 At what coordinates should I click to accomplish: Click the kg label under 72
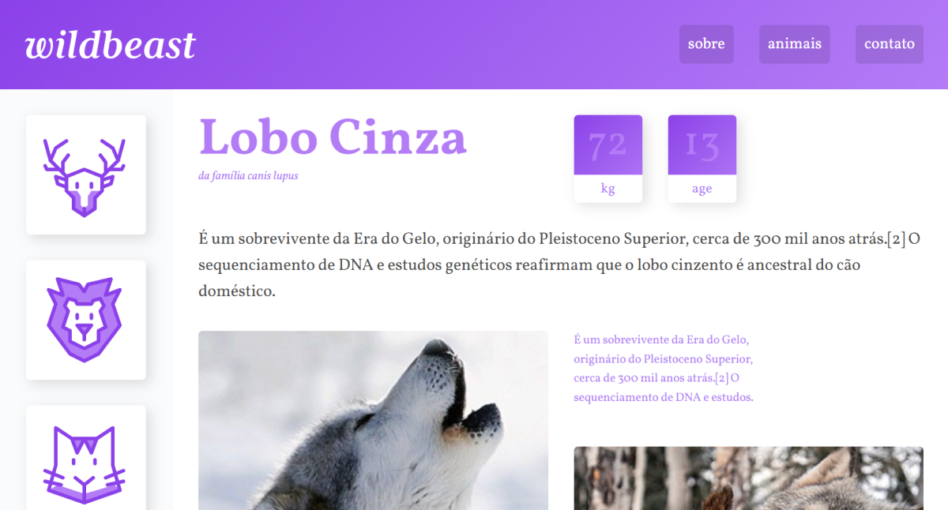click(x=608, y=189)
